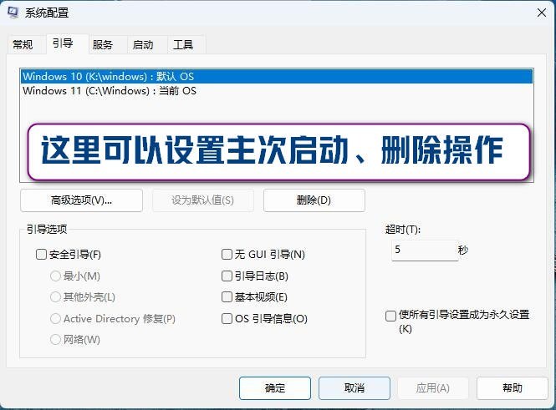Click the 取消 cancel button

point(354,388)
